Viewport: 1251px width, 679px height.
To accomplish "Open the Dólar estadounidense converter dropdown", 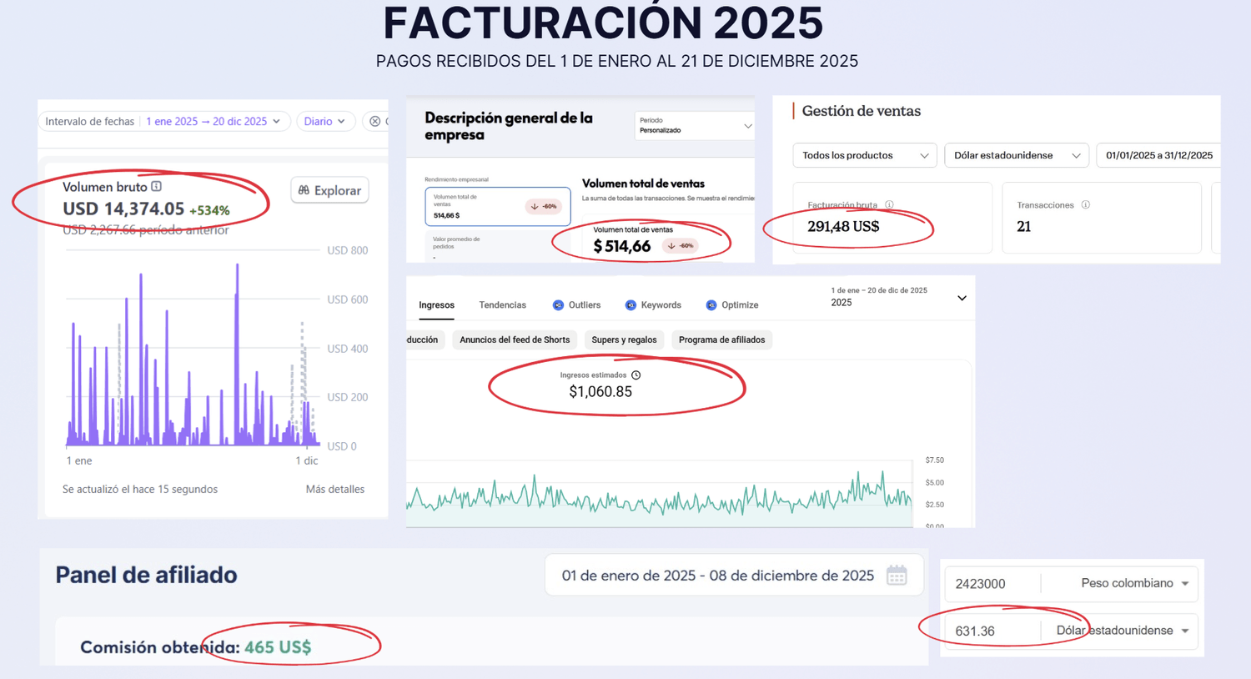I will click(1123, 631).
